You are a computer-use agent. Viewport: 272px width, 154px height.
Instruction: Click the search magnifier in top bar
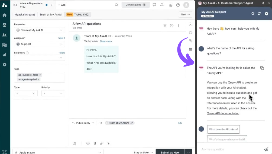pyautogui.click(x=116, y=5)
